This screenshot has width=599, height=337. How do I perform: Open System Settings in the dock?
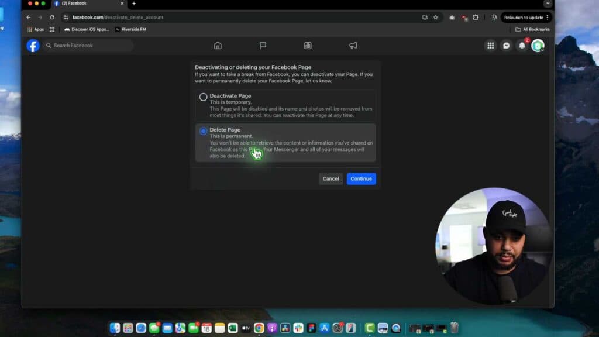click(x=338, y=328)
